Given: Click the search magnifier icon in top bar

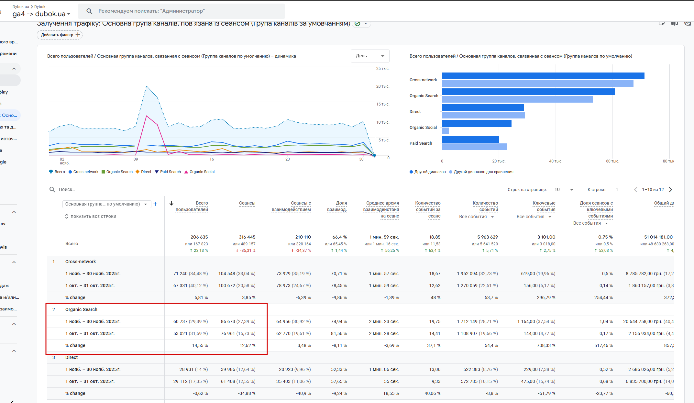Looking at the screenshot, I should 89,11.
